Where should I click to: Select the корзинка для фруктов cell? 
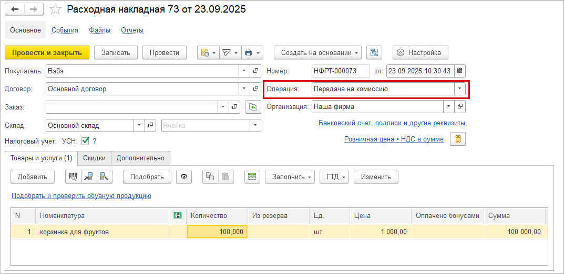click(x=102, y=232)
